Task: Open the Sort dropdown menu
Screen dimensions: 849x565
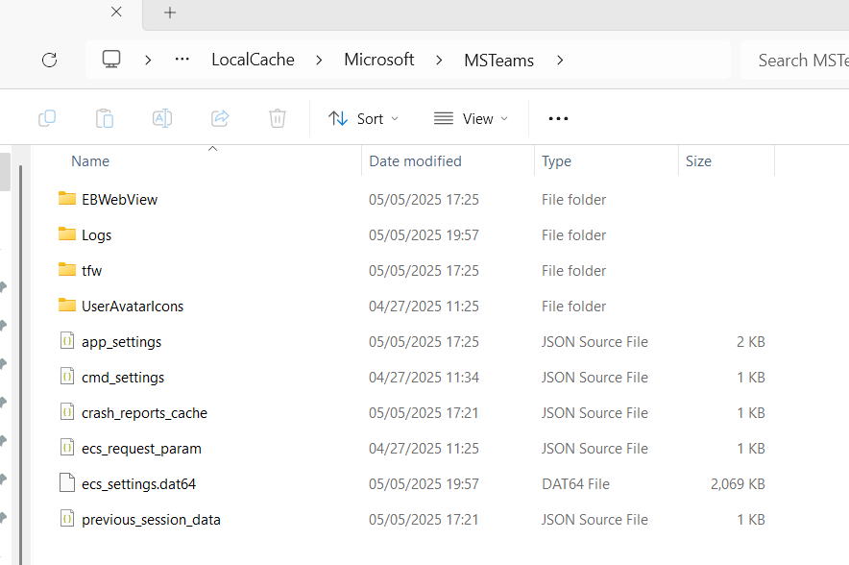Action: click(x=363, y=118)
